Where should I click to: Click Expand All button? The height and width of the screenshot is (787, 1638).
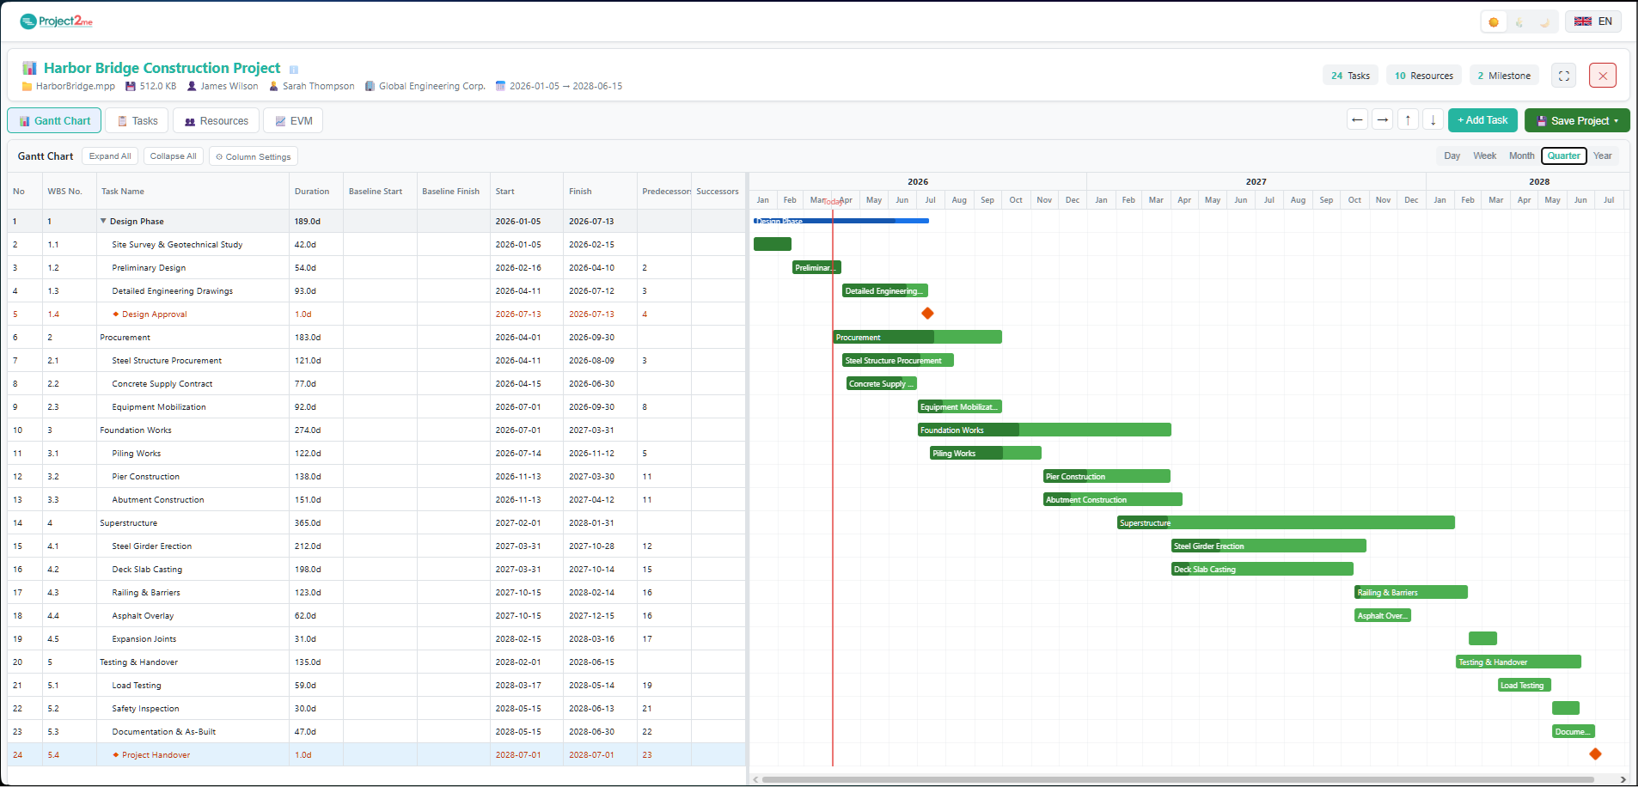[x=110, y=156]
